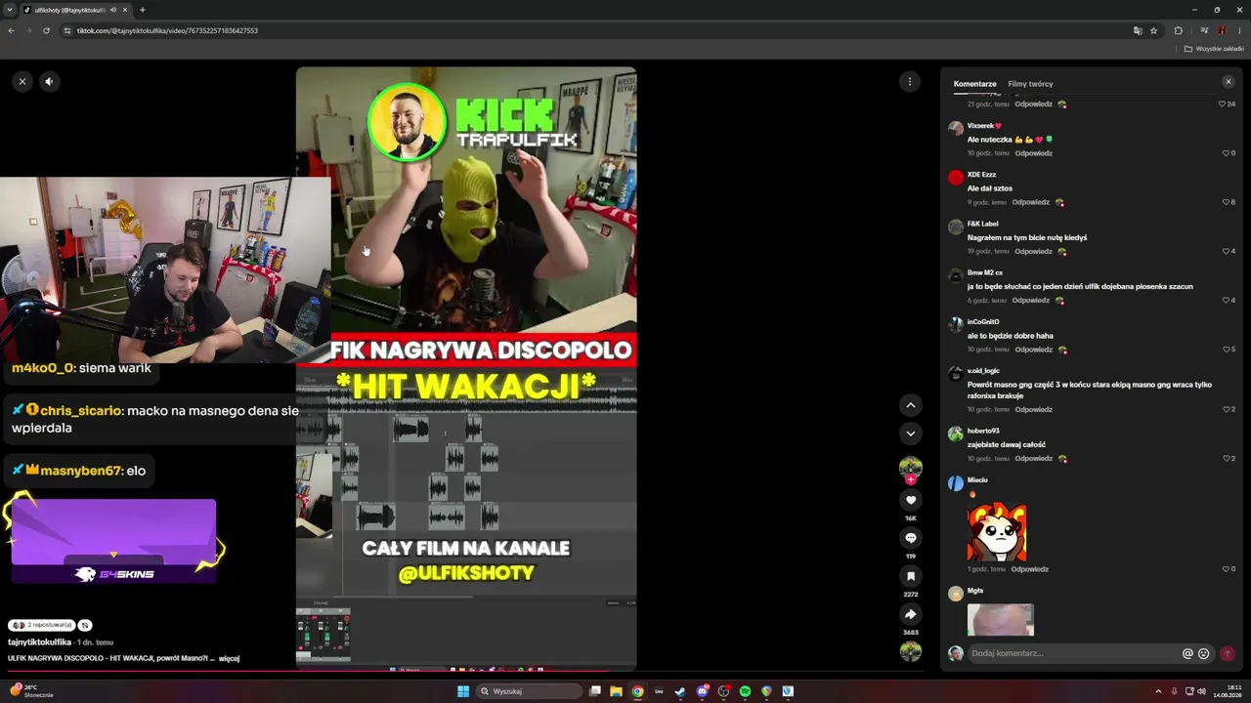Post the comment with the send button

pyautogui.click(x=1228, y=653)
